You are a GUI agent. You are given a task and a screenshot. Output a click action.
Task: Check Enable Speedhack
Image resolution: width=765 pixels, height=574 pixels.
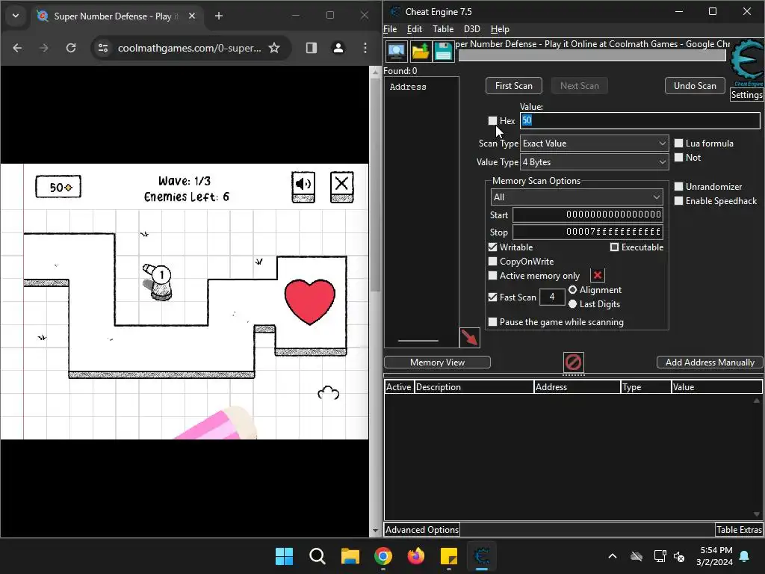coord(678,200)
